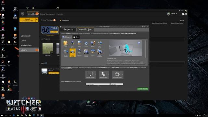This screenshot has height=117, width=208.
Task: Open the With Starter Content dropdown
Action: click(118, 75)
